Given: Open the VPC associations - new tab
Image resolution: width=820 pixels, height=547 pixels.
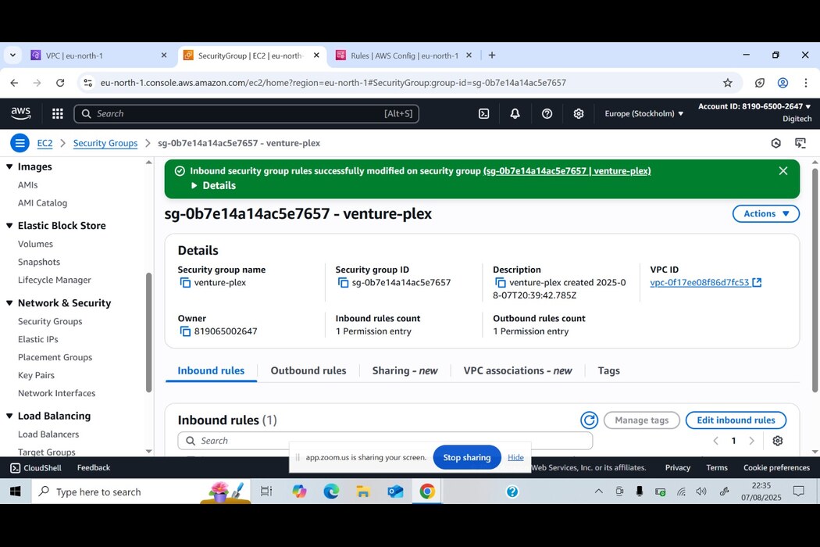Looking at the screenshot, I should [518, 370].
